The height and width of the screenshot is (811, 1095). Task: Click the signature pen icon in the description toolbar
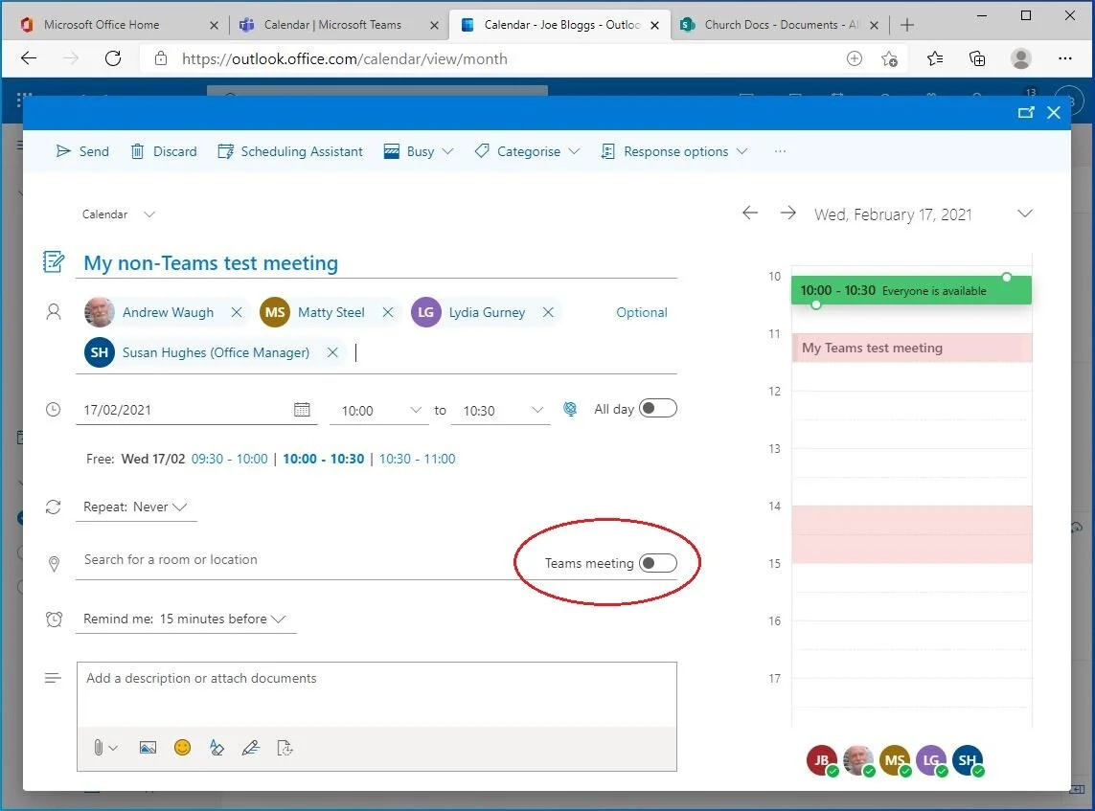pyautogui.click(x=251, y=748)
